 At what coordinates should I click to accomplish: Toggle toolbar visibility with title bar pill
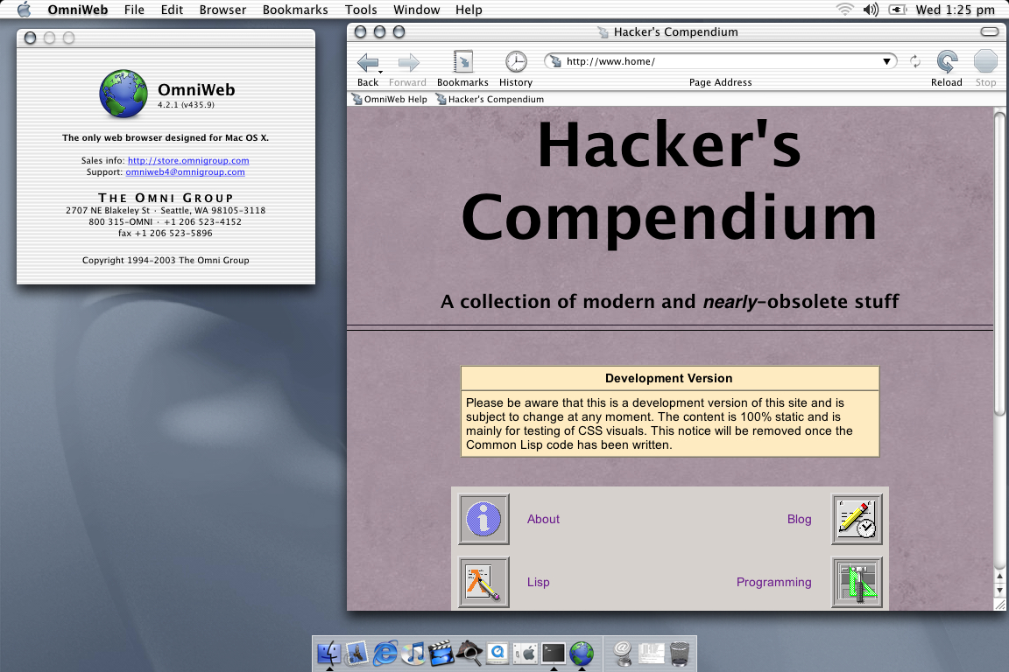point(989,31)
